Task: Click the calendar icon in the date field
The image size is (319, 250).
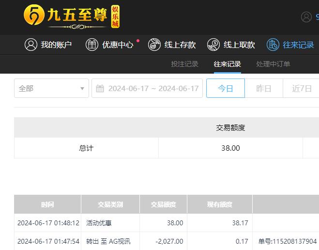Action: (x=100, y=89)
